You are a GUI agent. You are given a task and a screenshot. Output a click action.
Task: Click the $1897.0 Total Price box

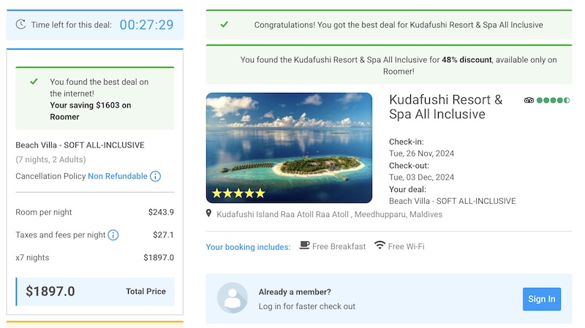[x=95, y=291]
